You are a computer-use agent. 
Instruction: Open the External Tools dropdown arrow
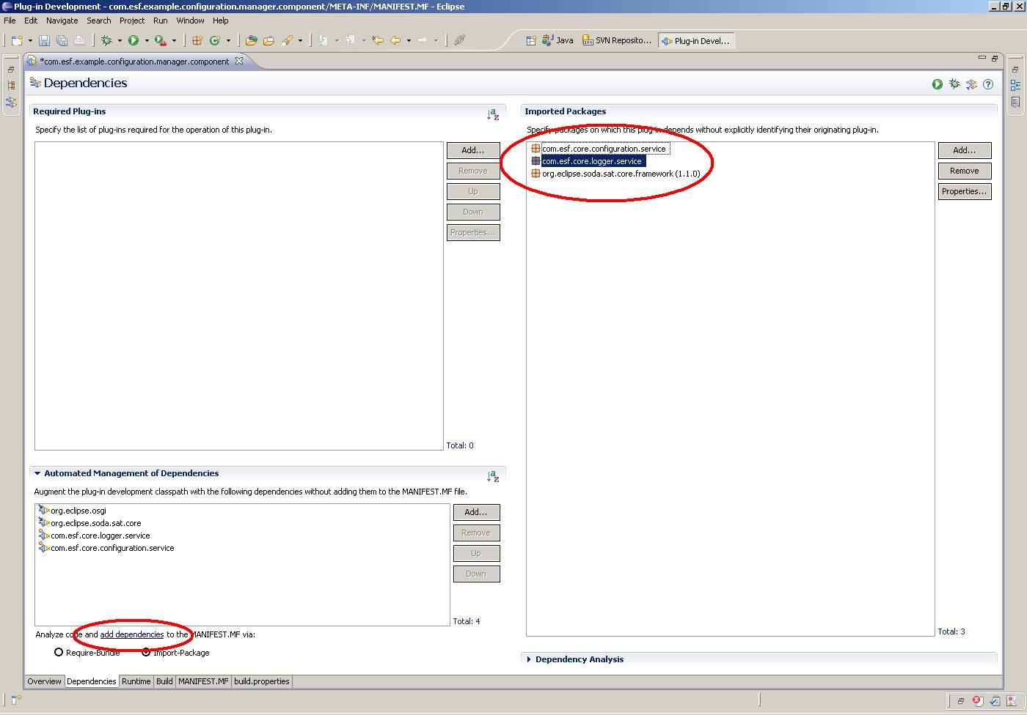click(174, 40)
